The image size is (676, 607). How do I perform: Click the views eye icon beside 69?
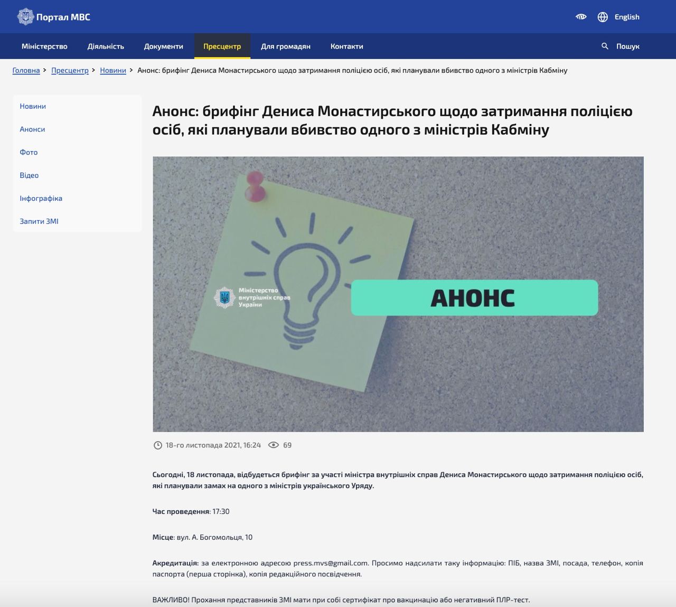tap(274, 445)
